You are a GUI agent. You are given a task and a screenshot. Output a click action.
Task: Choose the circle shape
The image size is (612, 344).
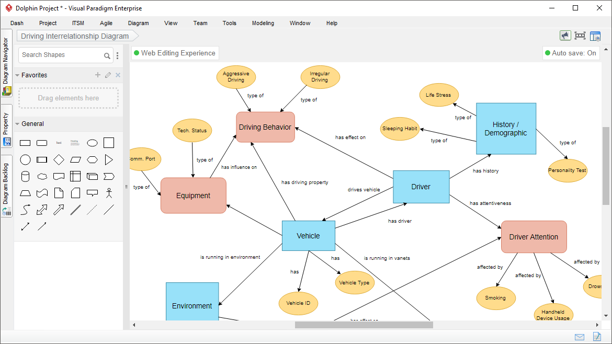tap(25, 159)
